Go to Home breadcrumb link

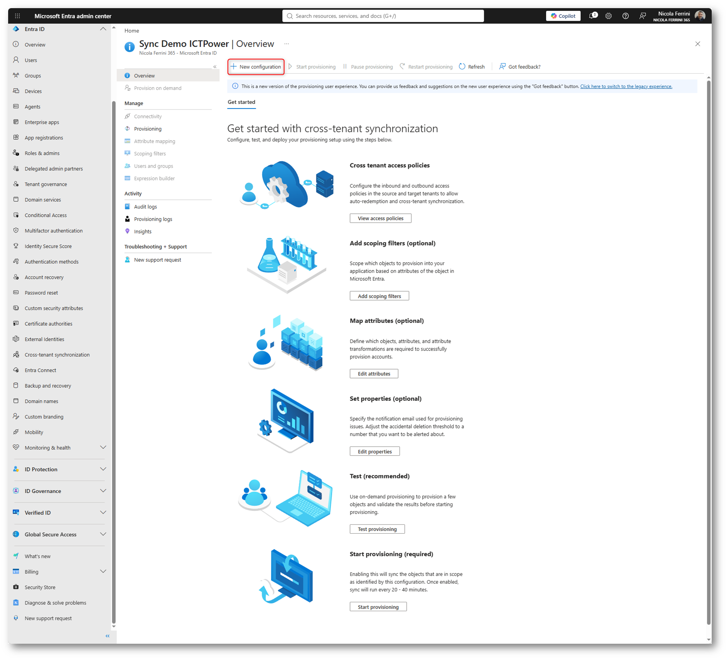click(x=131, y=31)
